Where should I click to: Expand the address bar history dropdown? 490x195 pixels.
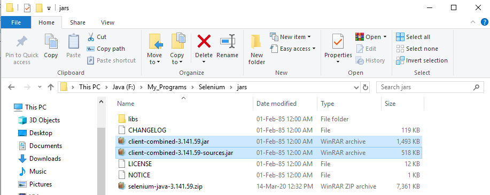point(356,87)
